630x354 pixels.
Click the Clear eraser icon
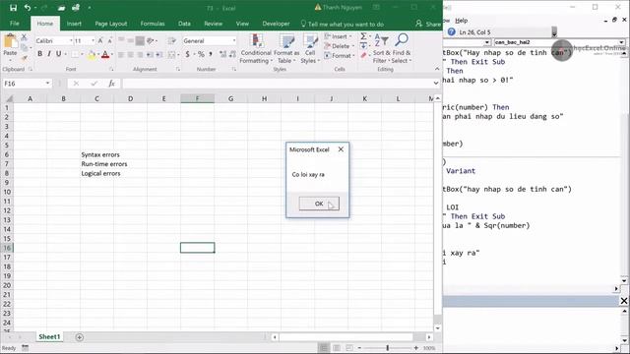(x=363, y=55)
